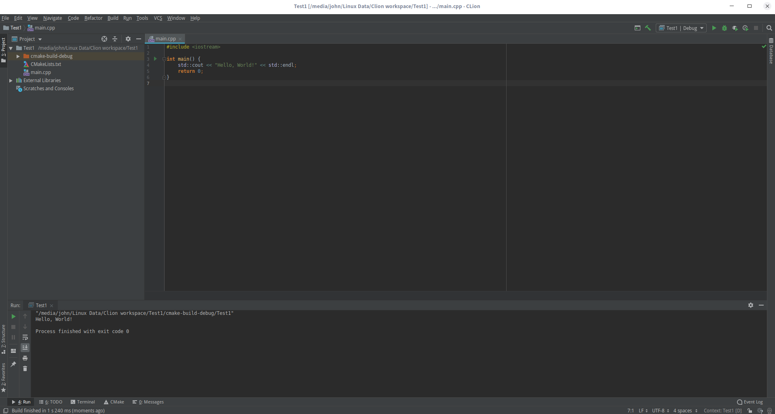The height and width of the screenshot is (414, 775).
Task: Close the main.cpp editor tab
Action: click(x=180, y=39)
